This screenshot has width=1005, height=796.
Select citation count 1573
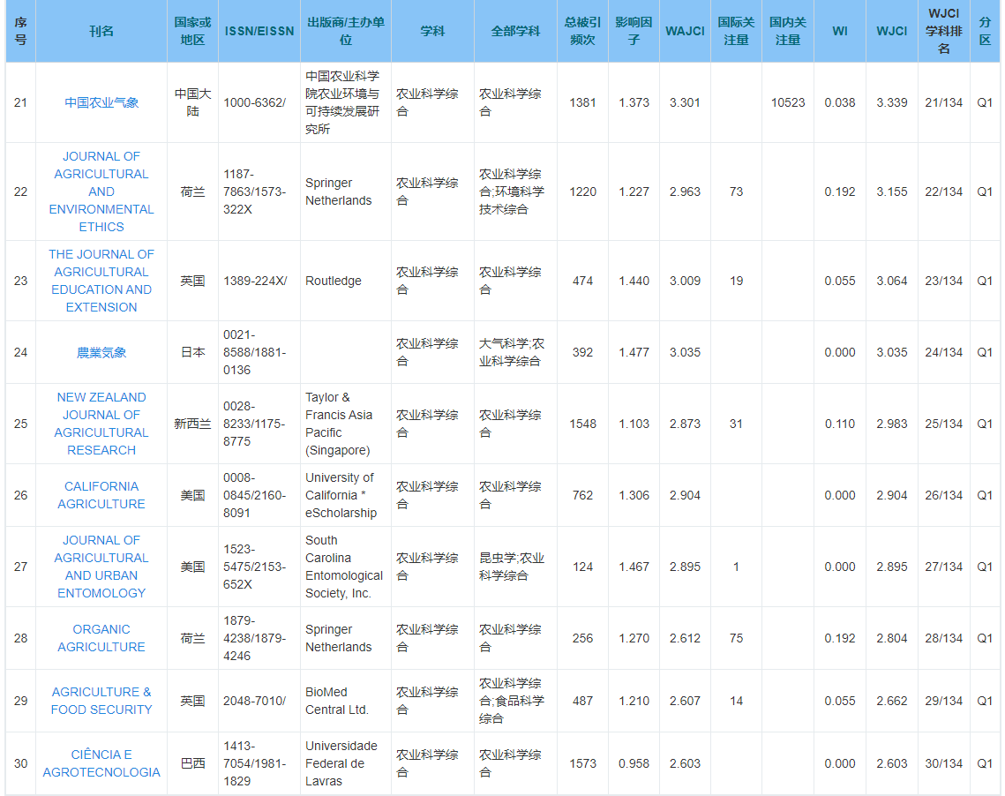[582, 763]
